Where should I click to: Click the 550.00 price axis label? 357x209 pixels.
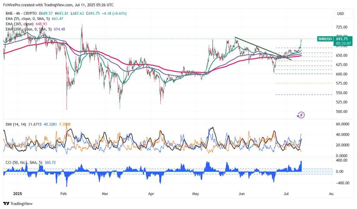pos(342,92)
